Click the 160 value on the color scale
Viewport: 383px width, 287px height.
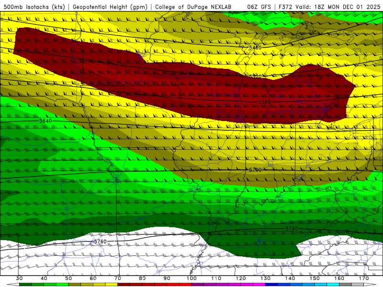coord(339,278)
